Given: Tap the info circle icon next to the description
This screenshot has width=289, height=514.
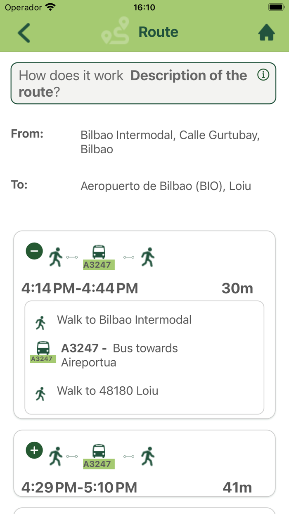Looking at the screenshot, I should (263, 75).
